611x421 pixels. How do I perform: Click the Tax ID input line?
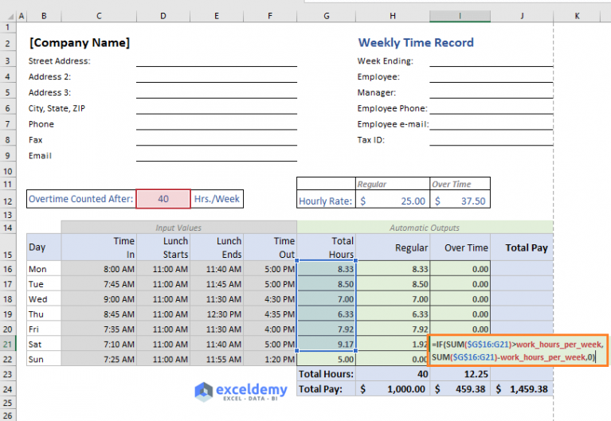tap(492, 140)
